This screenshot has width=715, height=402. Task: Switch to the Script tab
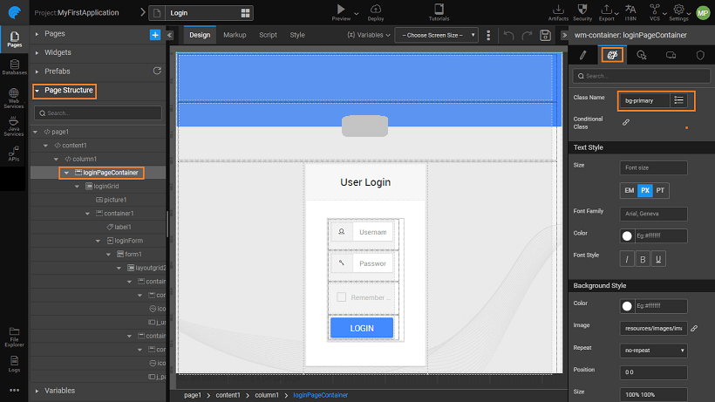coord(268,35)
